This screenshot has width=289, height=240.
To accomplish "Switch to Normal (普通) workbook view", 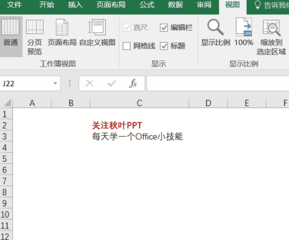I will [10, 36].
